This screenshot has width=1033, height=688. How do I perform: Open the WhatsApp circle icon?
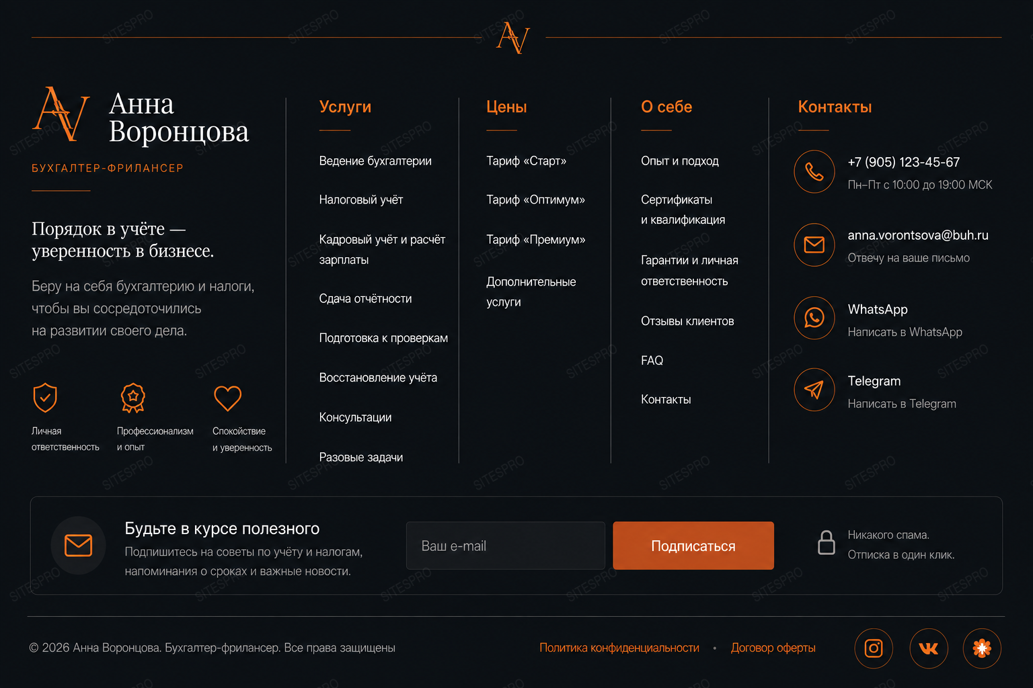814,318
